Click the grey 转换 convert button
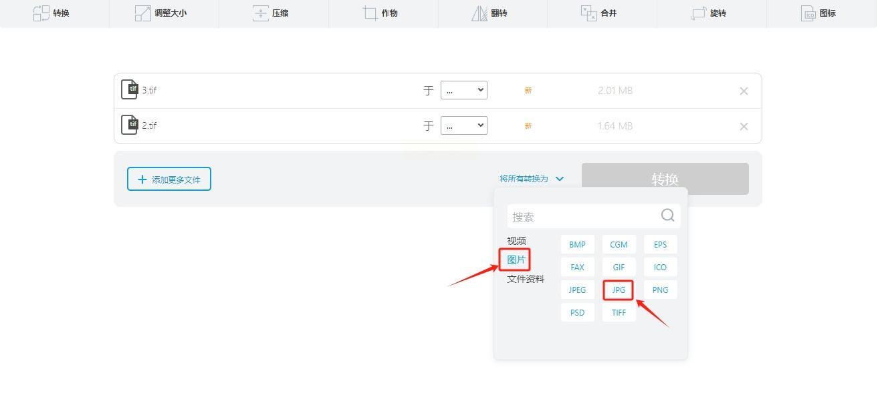882x397 pixels. [x=665, y=179]
